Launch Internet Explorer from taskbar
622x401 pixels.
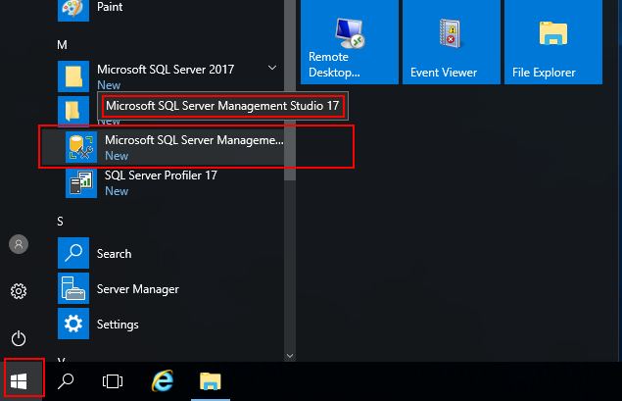(x=163, y=381)
